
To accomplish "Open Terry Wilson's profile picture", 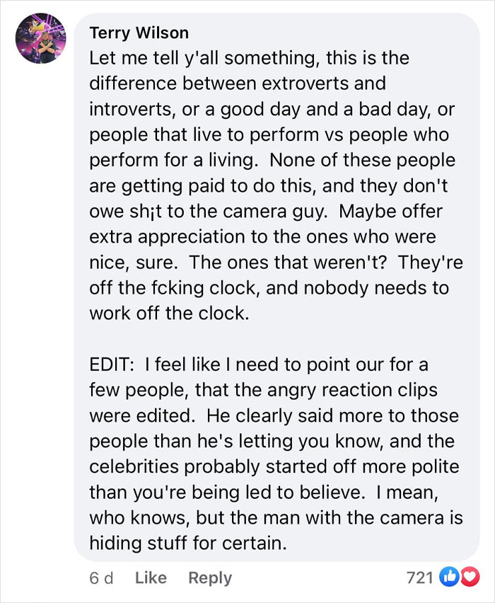I will [x=40, y=39].
